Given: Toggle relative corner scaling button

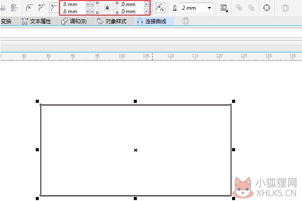Looking at the screenshot, I should point(160,8).
